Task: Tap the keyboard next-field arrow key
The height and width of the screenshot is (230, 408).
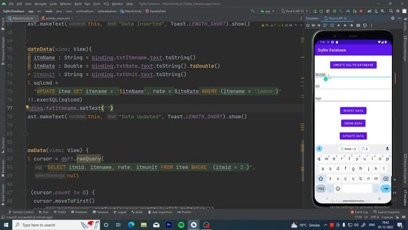Action: [385, 188]
